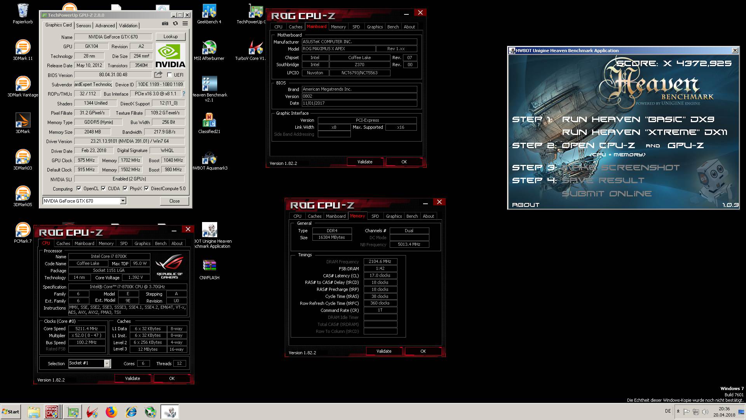Click Save Result in HWBOT Heaven
746x420 pixels.
click(603, 180)
